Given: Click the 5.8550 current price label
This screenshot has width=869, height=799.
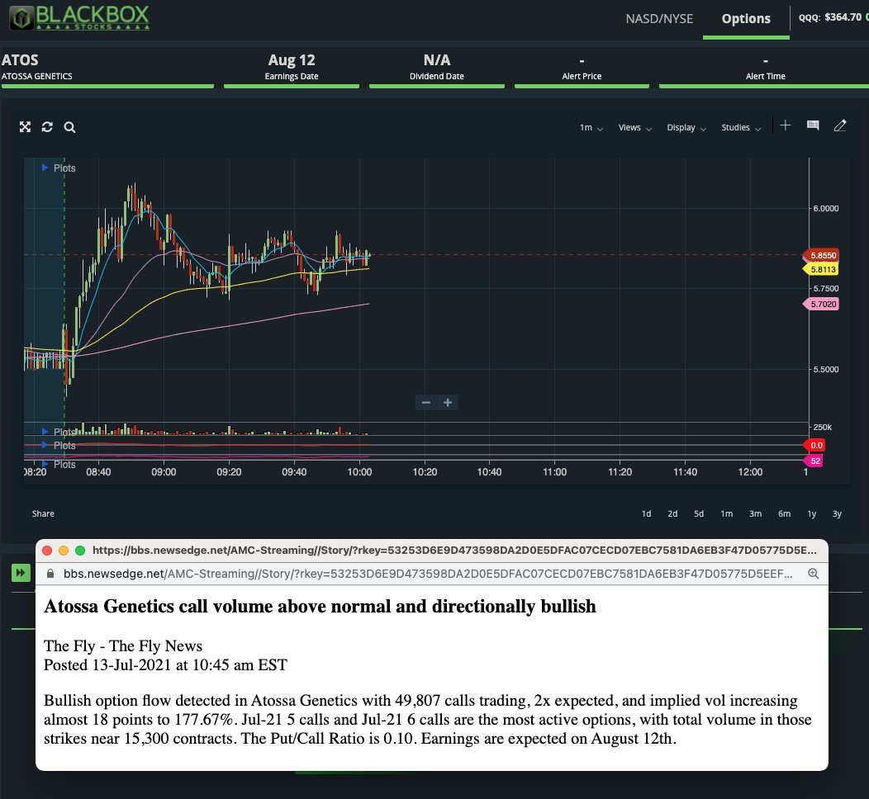Looking at the screenshot, I should 821,256.
